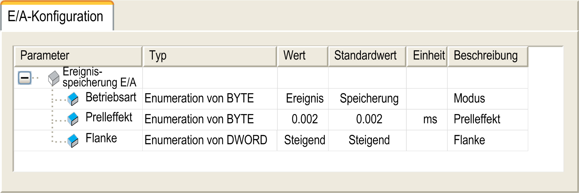This screenshot has height=193, width=579.
Task: Click the blue cube icon beside Prelleffekt
Action: point(73,119)
